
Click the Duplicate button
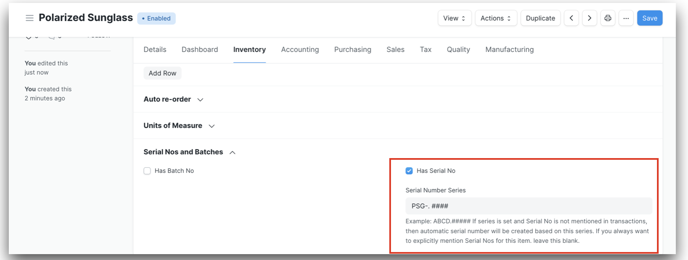tap(540, 18)
